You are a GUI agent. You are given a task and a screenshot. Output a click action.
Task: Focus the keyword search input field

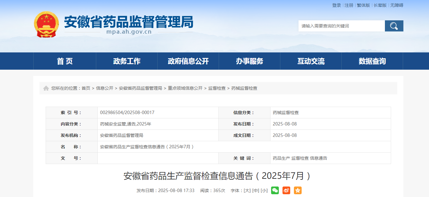[x=341, y=26]
